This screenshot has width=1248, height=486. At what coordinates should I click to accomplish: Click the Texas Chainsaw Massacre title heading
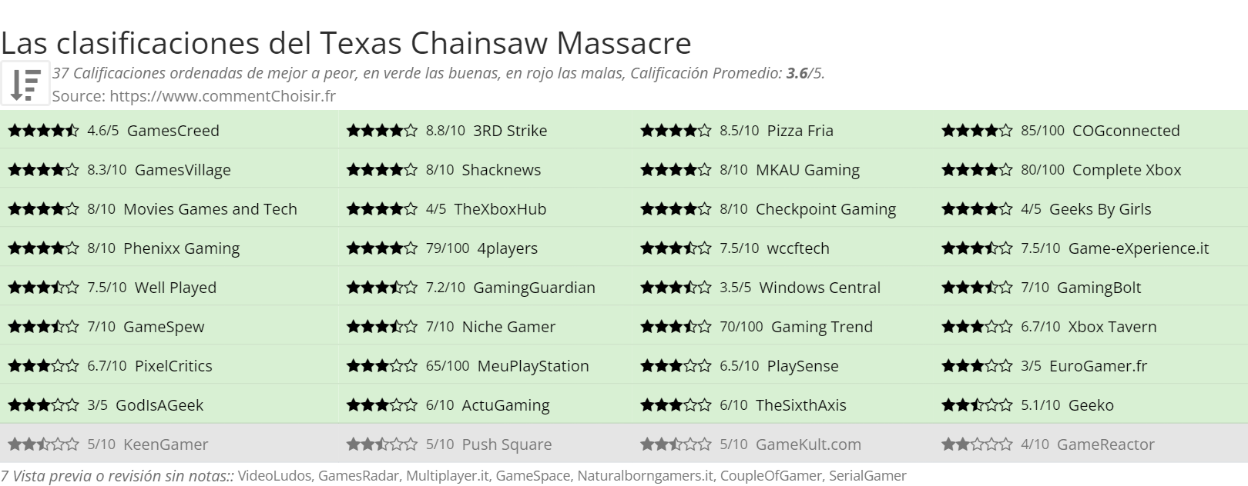pos(346,43)
